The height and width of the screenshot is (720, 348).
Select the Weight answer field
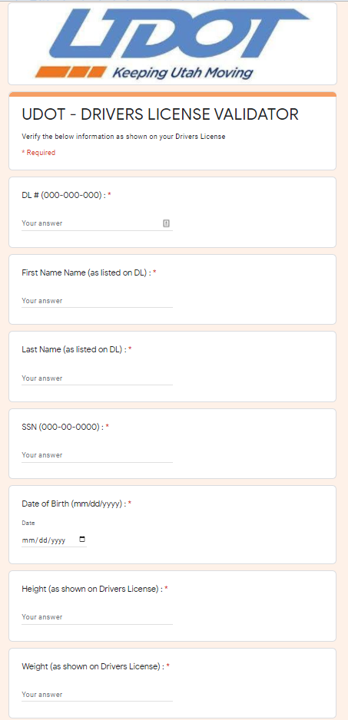tap(97, 695)
